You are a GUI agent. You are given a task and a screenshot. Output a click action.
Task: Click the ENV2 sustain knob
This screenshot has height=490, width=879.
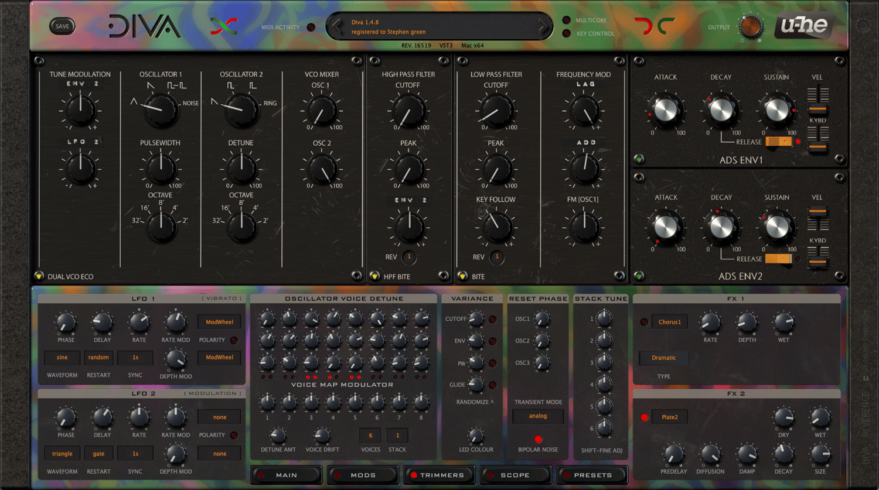pos(777,227)
